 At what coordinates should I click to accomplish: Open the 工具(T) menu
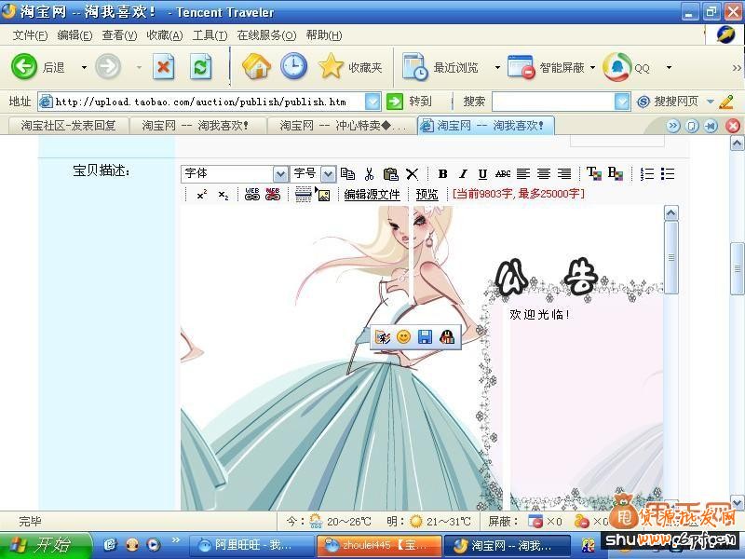point(210,35)
